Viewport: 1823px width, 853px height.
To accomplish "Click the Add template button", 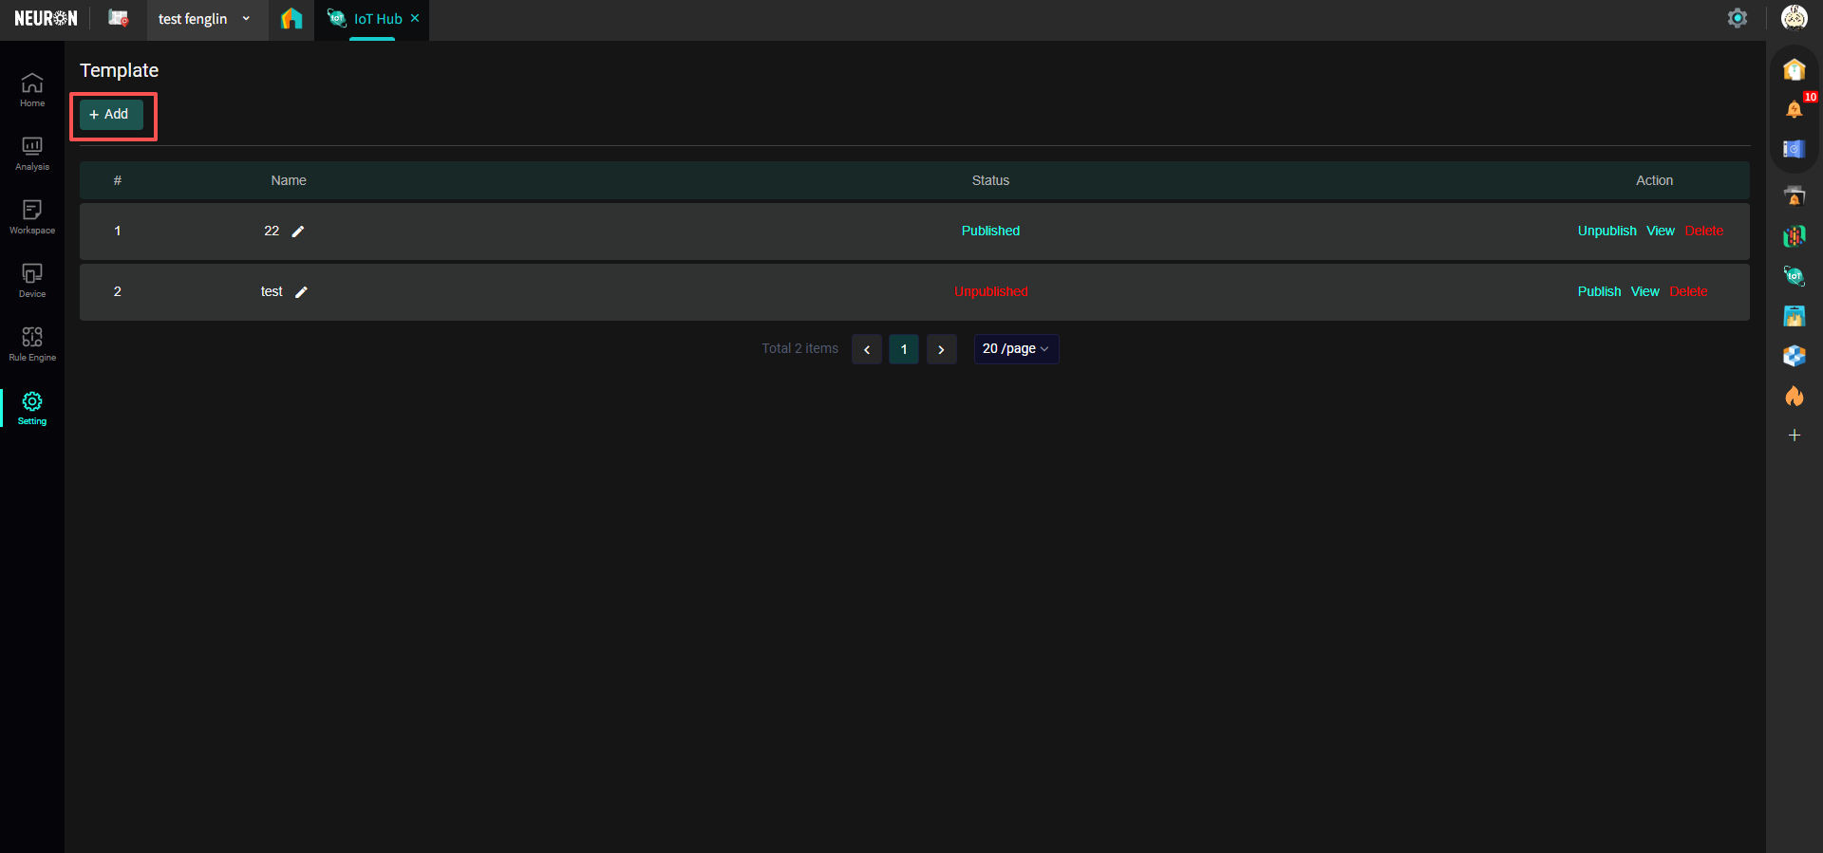I will [x=111, y=115].
